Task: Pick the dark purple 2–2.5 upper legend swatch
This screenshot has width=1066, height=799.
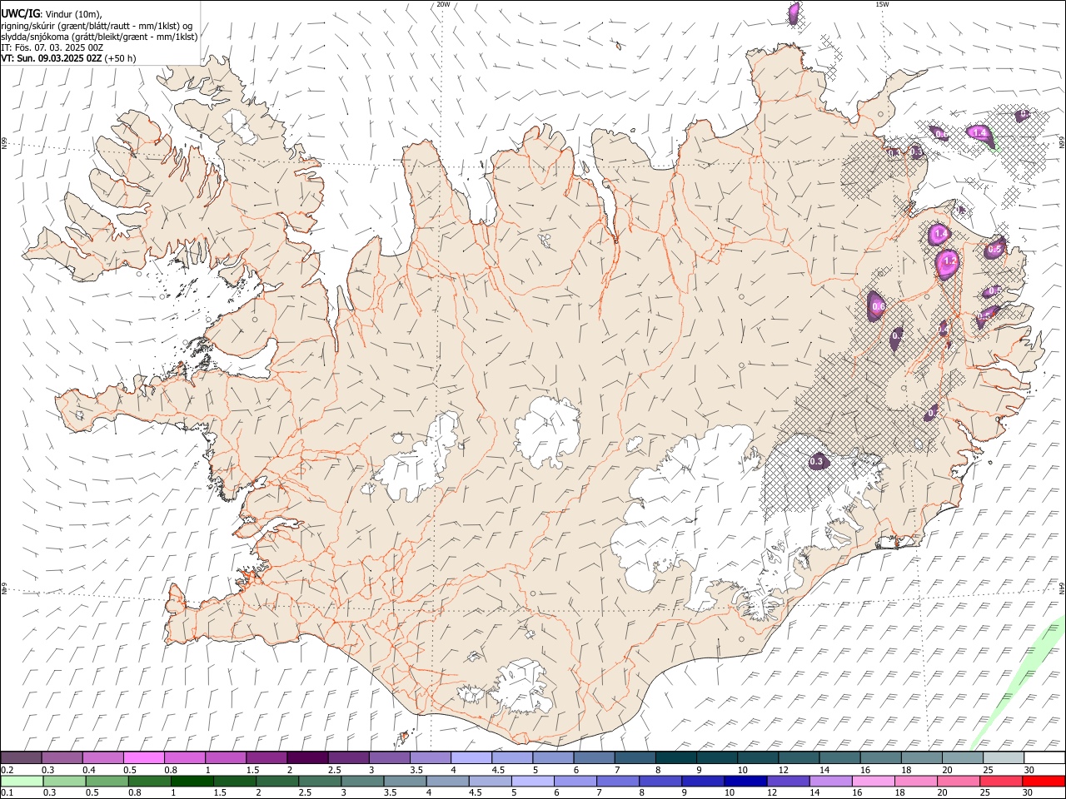Action: coord(307,758)
